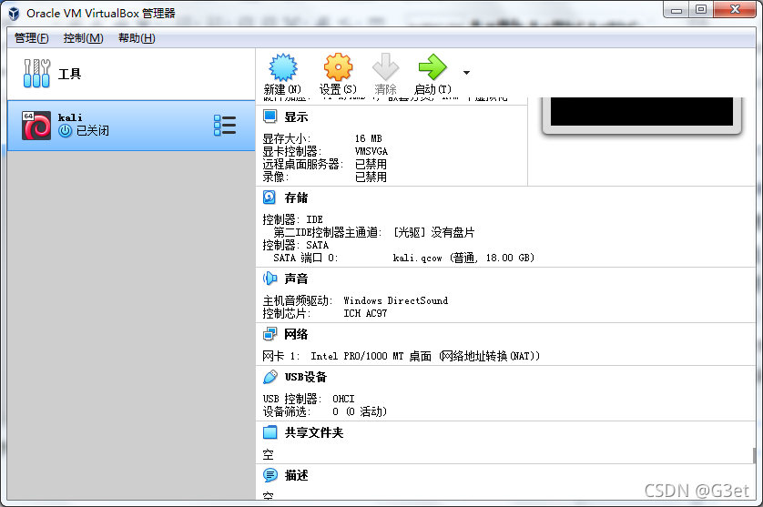Viewport: 763px width, 507px height.
Task: Select the kali virtual machine icon
Action: [36, 126]
